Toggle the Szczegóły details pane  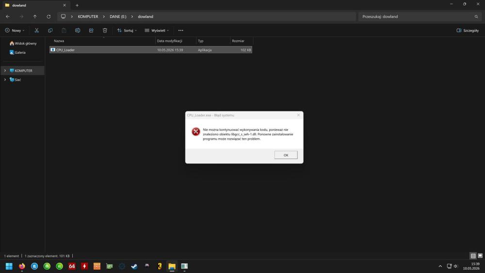468,30
